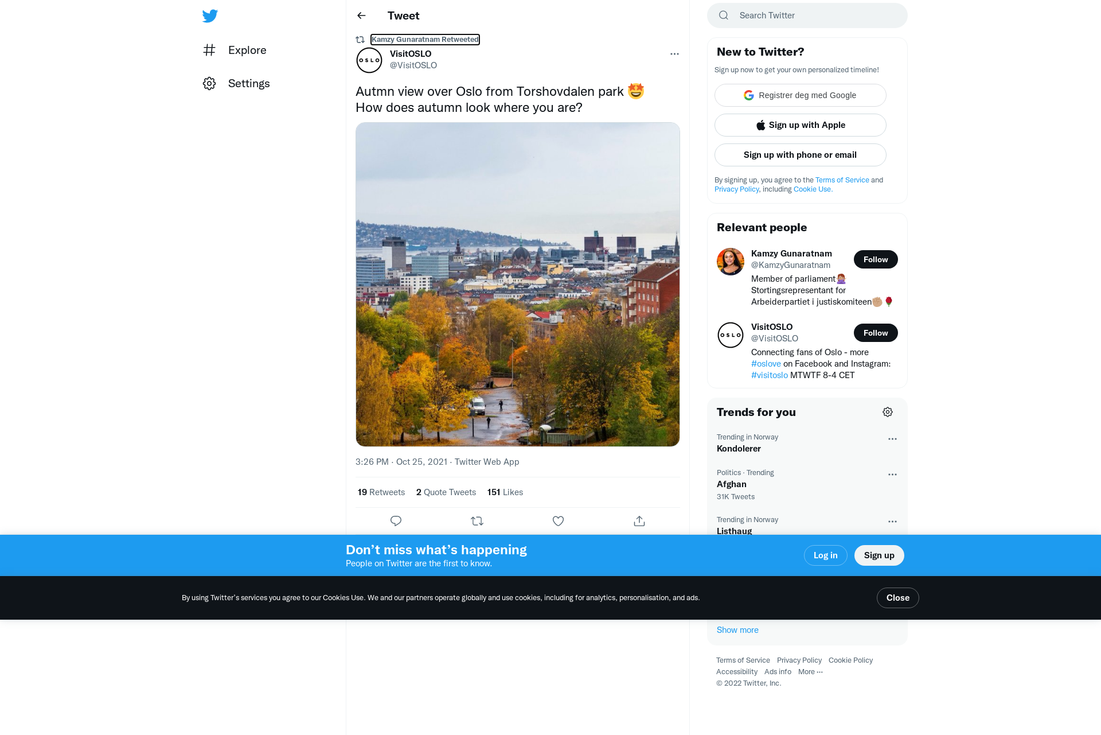The image size is (1101, 735).
Task: Follow Kamzy Gunaratnam
Action: coord(876,259)
